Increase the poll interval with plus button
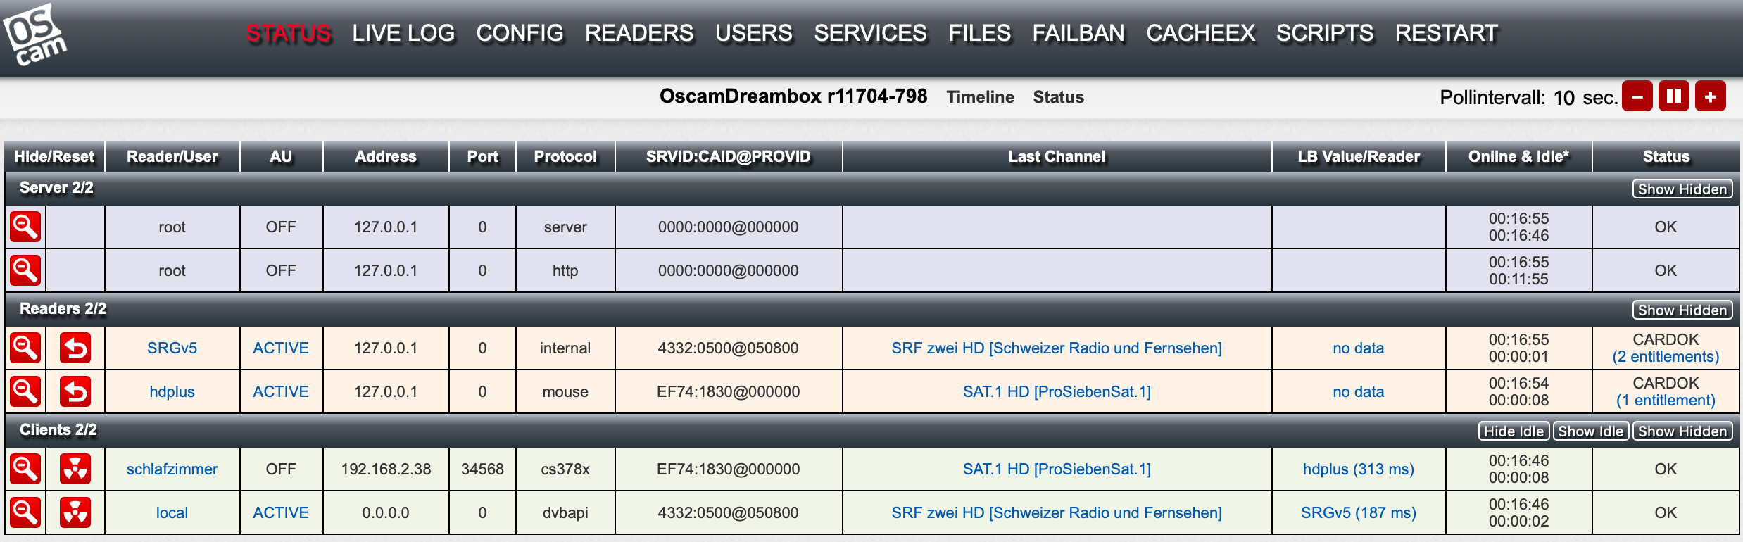The width and height of the screenshot is (1743, 542). coord(1710,96)
